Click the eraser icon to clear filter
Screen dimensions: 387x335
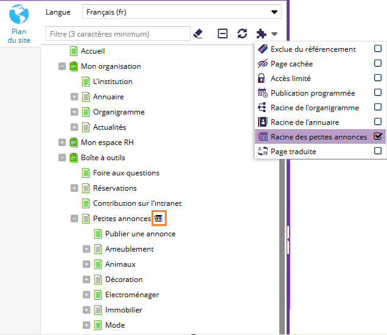click(x=198, y=33)
